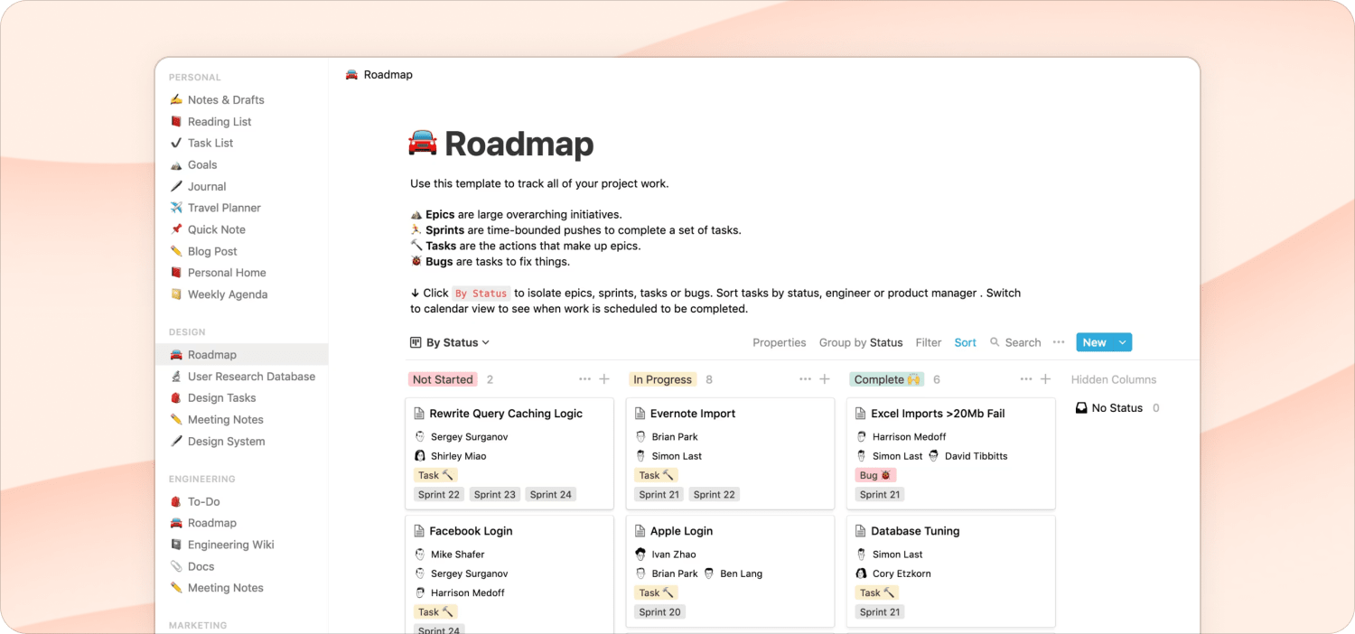Viewport: 1355px width, 634px height.
Task: Click Mike Shafer on Facebook Login card
Action: 449,555
